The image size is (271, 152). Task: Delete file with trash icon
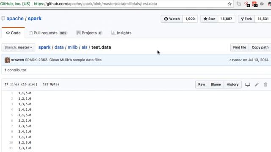click(x=265, y=84)
